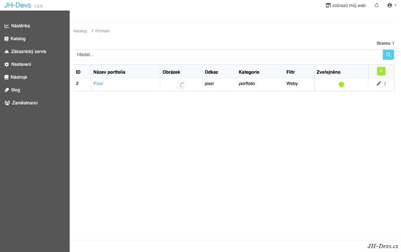Open the Zaměstnanci section
Screen dimensions: 401x252
click(24, 103)
